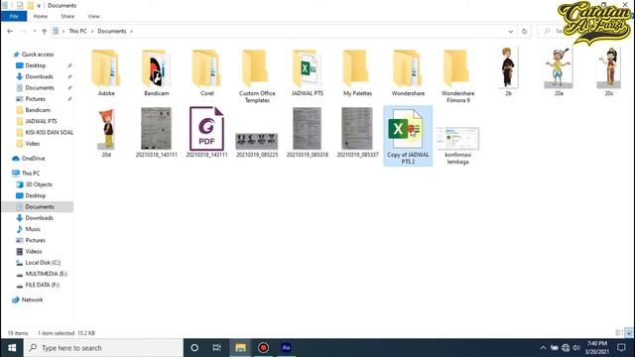Open the Wondershare folder

click(408, 72)
